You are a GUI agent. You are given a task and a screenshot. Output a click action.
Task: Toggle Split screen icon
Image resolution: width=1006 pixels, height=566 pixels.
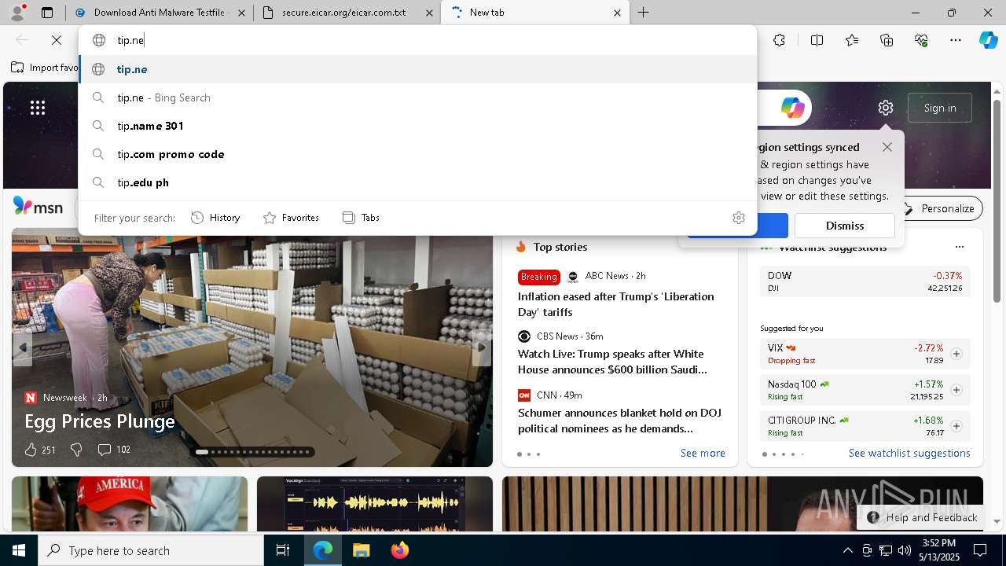(817, 40)
